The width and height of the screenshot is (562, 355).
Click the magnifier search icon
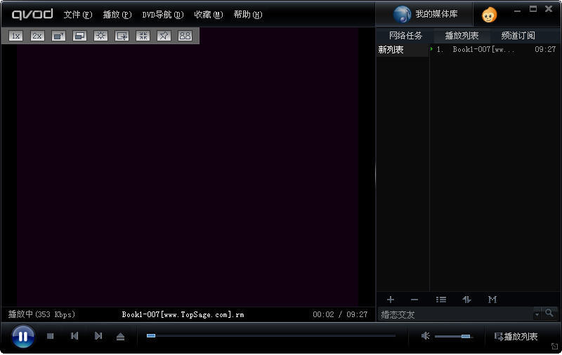pyautogui.click(x=549, y=314)
